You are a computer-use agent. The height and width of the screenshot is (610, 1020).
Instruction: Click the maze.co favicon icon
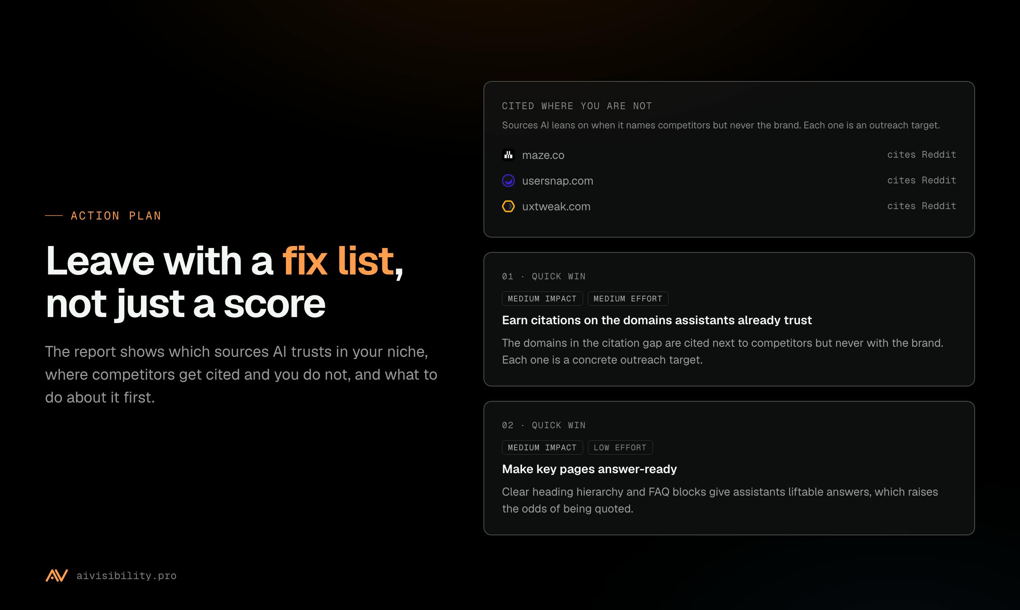(508, 155)
